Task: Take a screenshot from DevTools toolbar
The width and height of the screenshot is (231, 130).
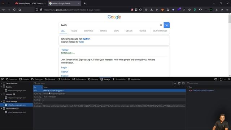Action: (x=216, y=79)
